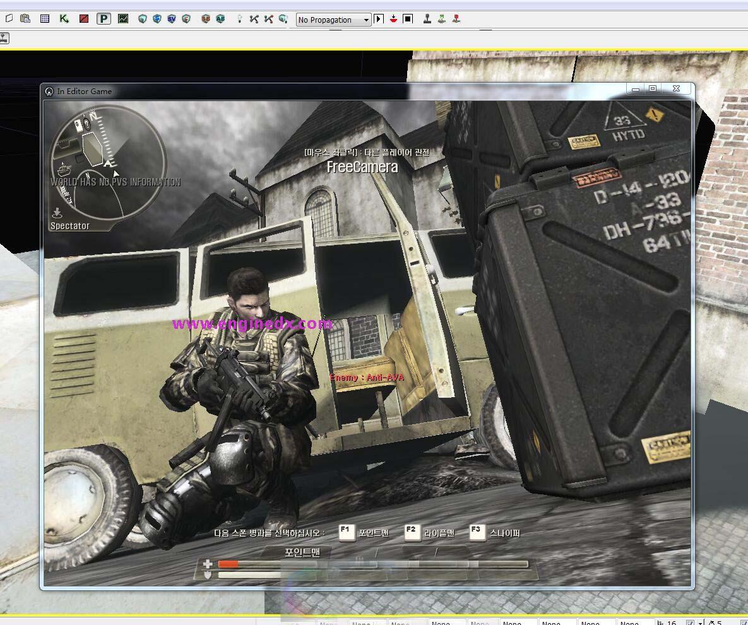This screenshot has width=748, height=625.
Task: Open the No Propagation dropdown
Action: [x=333, y=20]
